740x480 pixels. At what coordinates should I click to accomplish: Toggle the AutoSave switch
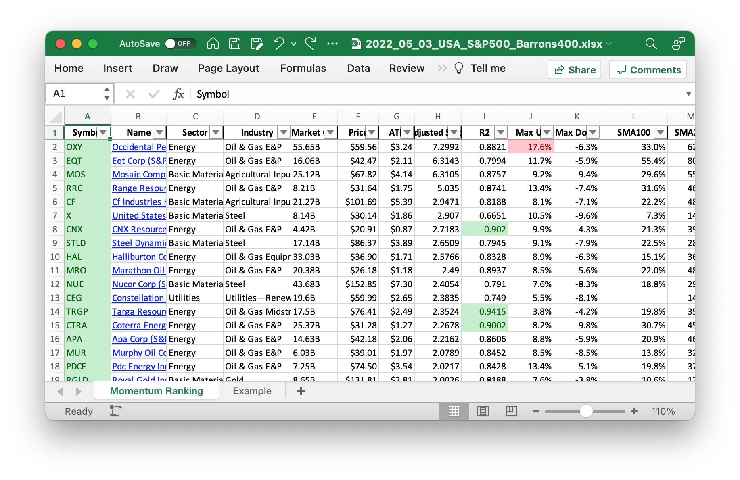[x=180, y=44]
